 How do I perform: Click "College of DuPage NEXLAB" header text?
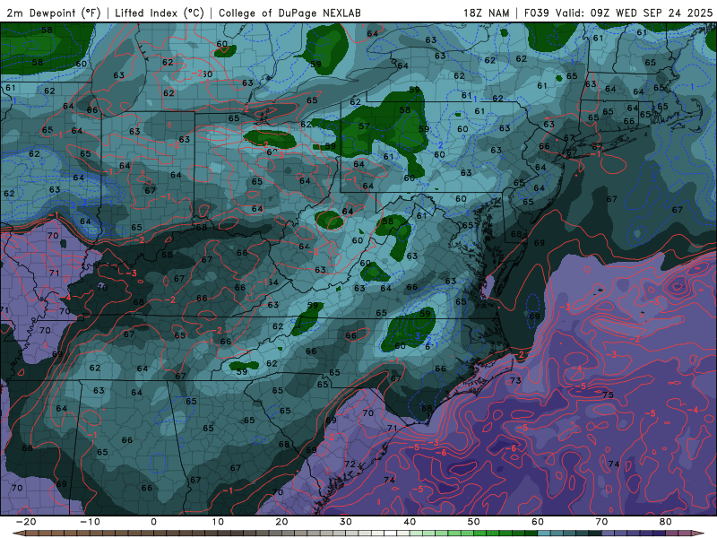289,13
